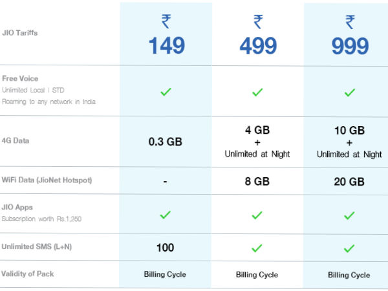The width and height of the screenshot is (388, 291).
Task: Click Unlimited SMS checkmark in 999 plan
Action: (x=350, y=248)
